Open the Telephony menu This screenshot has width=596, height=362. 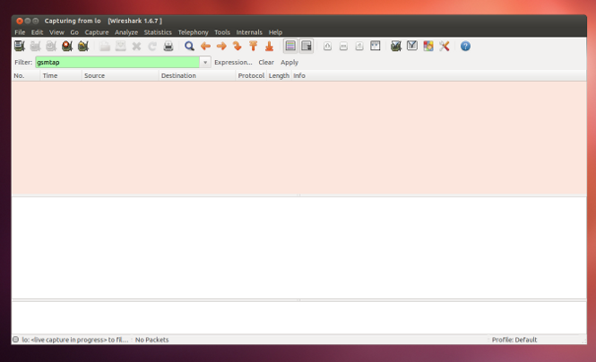pos(193,32)
